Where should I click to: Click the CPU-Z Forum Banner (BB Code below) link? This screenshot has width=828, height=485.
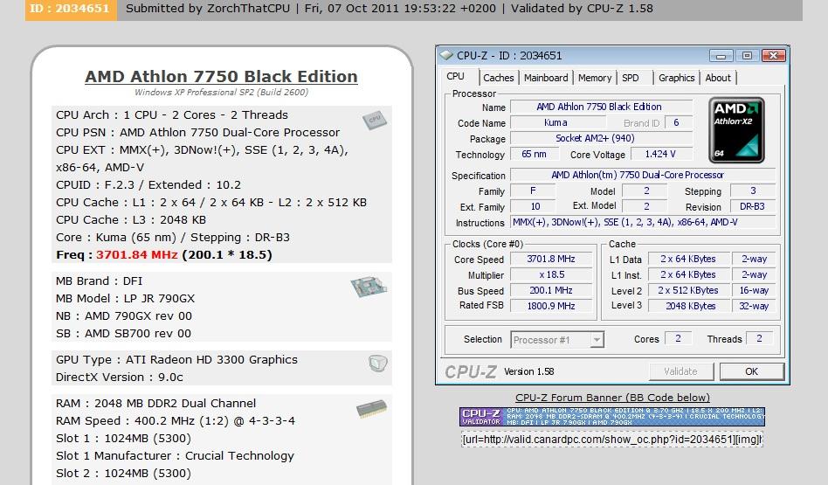pyautogui.click(x=612, y=398)
